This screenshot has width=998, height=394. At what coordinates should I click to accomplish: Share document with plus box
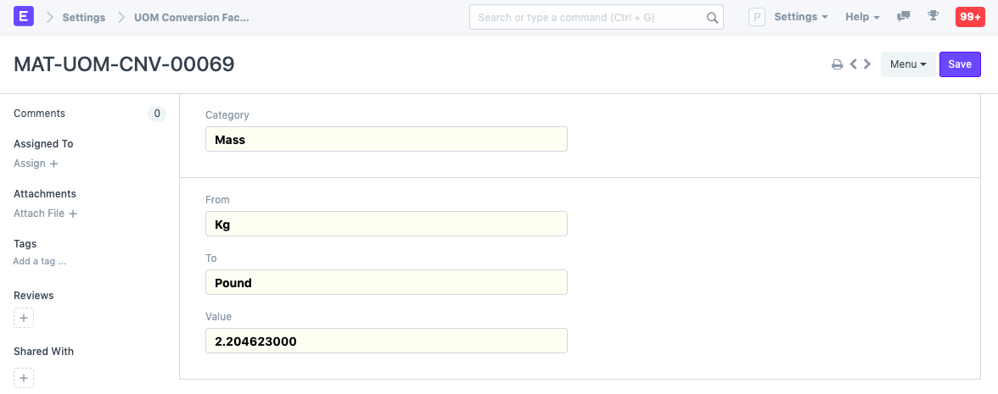(24, 378)
